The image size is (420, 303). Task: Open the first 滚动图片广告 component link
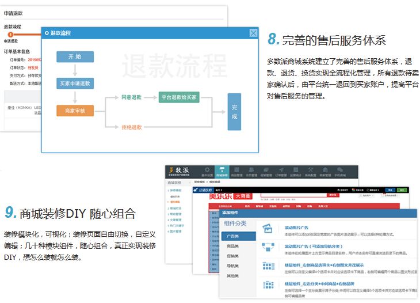[296, 228]
